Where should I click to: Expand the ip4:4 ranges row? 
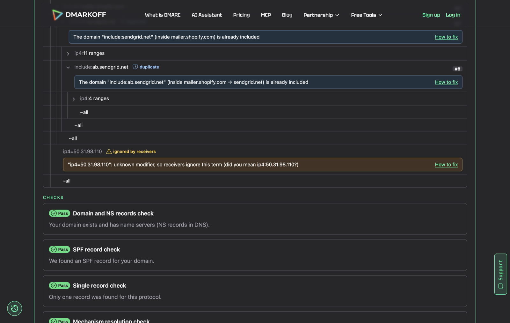(x=74, y=99)
